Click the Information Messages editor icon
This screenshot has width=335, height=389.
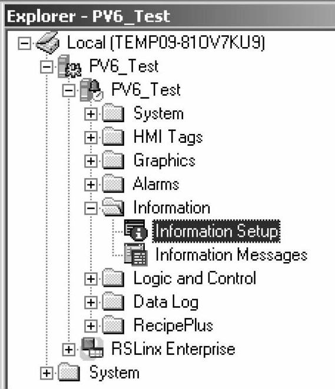coord(136,254)
